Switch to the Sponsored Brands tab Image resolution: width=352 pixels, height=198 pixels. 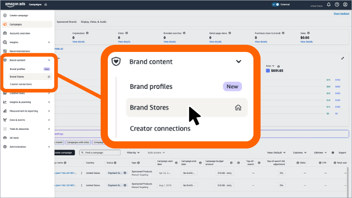tap(67, 22)
